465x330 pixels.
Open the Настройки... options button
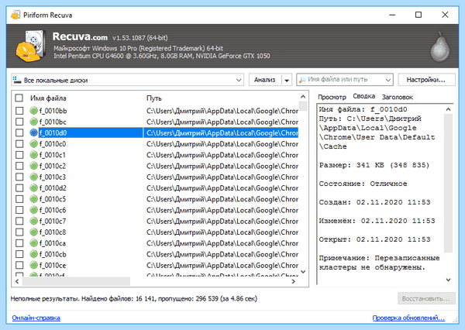click(426, 80)
